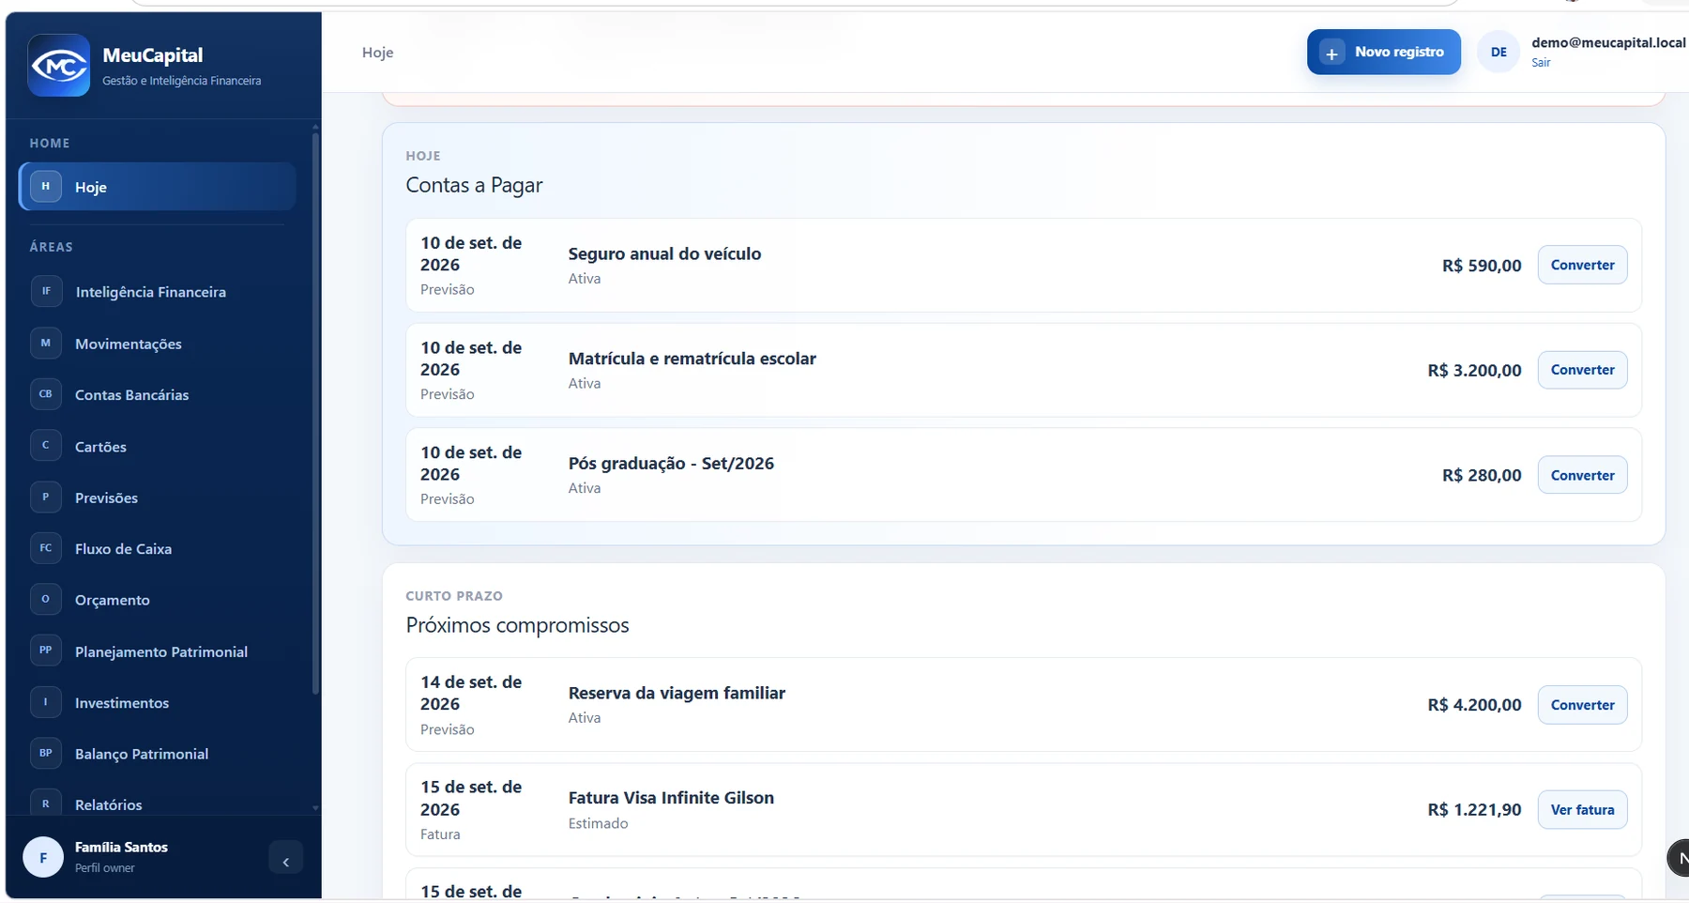Select the R$ 3.200,00 amount

pyautogui.click(x=1474, y=370)
